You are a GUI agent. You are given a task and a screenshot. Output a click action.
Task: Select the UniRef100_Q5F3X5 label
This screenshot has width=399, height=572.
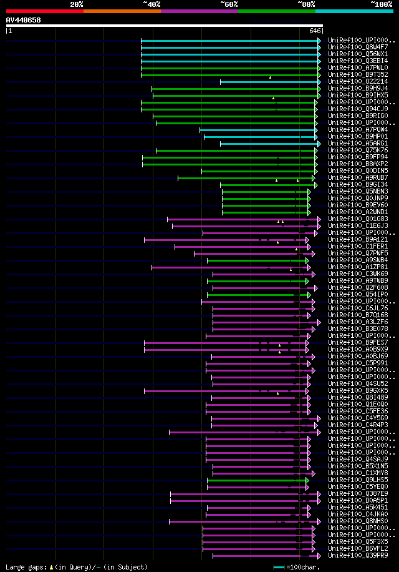(x=358, y=542)
